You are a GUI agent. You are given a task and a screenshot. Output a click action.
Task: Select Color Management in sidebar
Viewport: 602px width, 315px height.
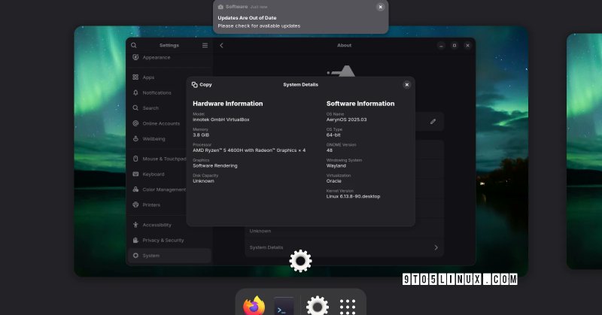tap(169, 189)
